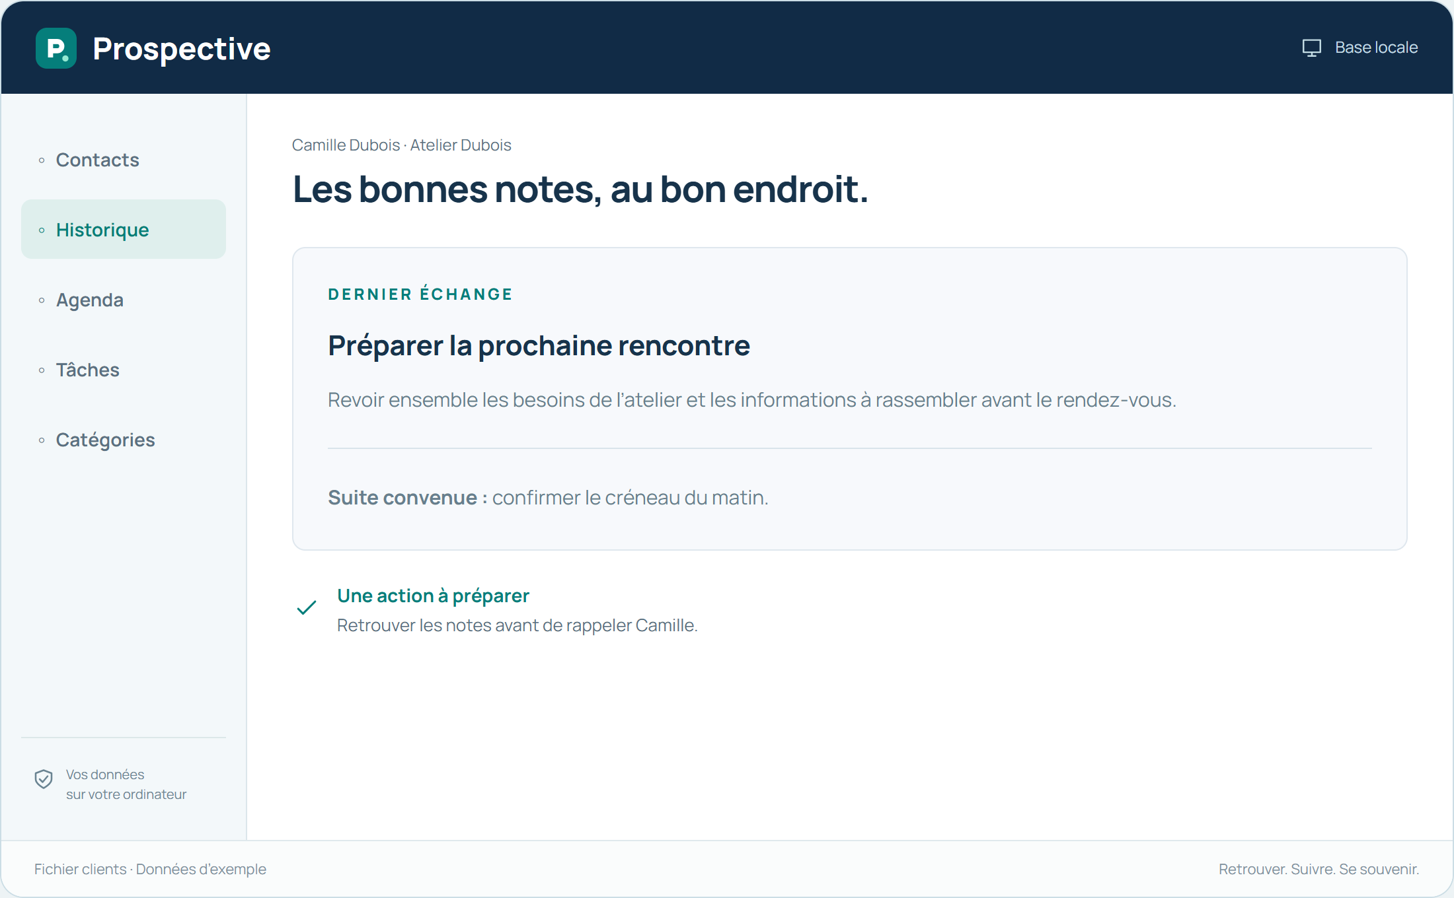Click heading Les bonnes notes, au bon endroit.
Image resolution: width=1454 pixels, height=898 pixels.
580,190
